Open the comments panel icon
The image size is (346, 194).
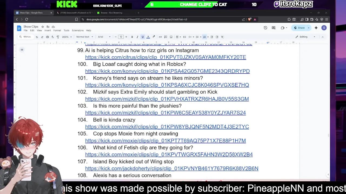point(274,28)
